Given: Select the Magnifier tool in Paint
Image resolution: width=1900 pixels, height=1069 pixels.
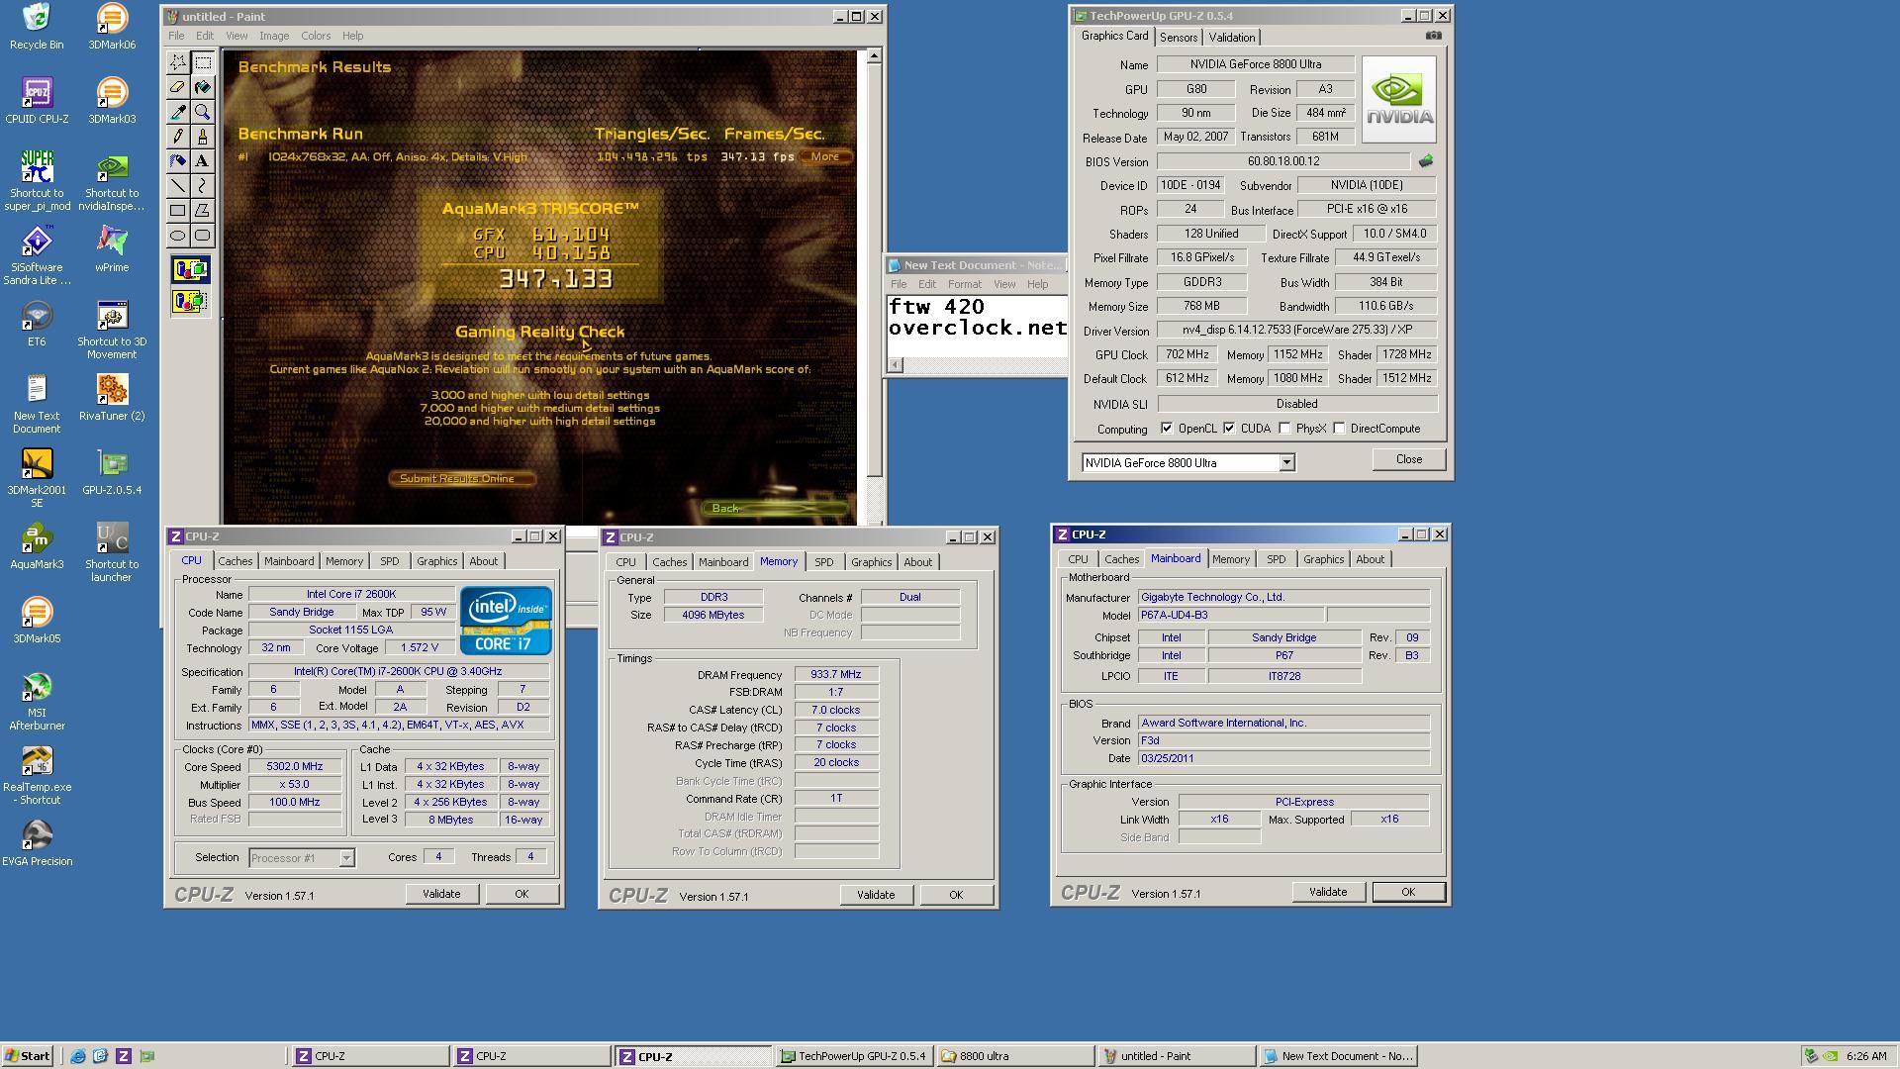Looking at the screenshot, I should (202, 112).
